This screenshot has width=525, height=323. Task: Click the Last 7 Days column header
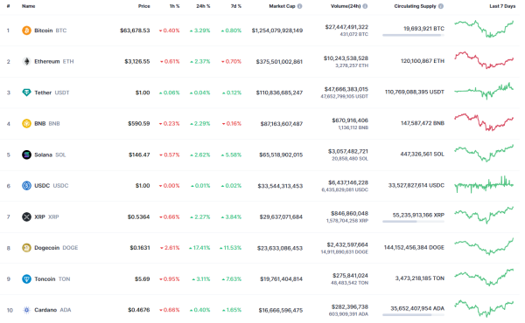502,6
